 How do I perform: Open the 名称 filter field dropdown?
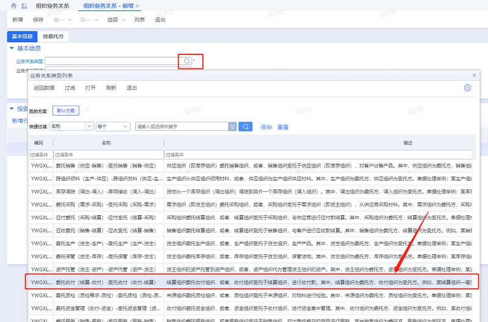pos(71,126)
